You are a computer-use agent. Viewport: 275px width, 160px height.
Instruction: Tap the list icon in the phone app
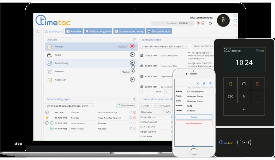(210, 83)
